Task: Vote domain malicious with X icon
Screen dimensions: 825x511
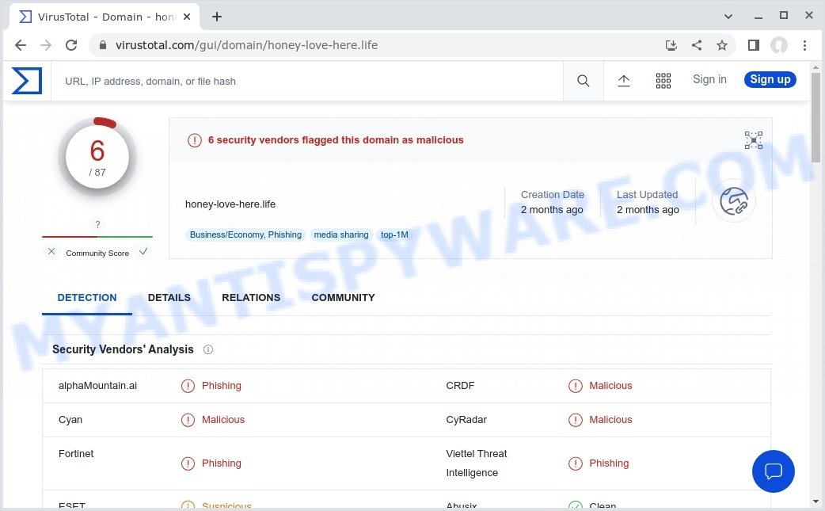Action: click(51, 252)
